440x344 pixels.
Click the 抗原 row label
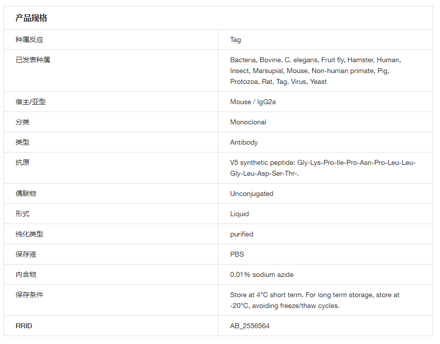tap(22, 162)
